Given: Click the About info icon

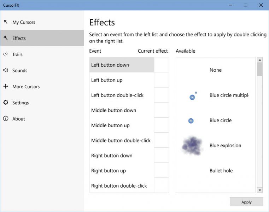Looking at the screenshot, I should coord(6,118).
